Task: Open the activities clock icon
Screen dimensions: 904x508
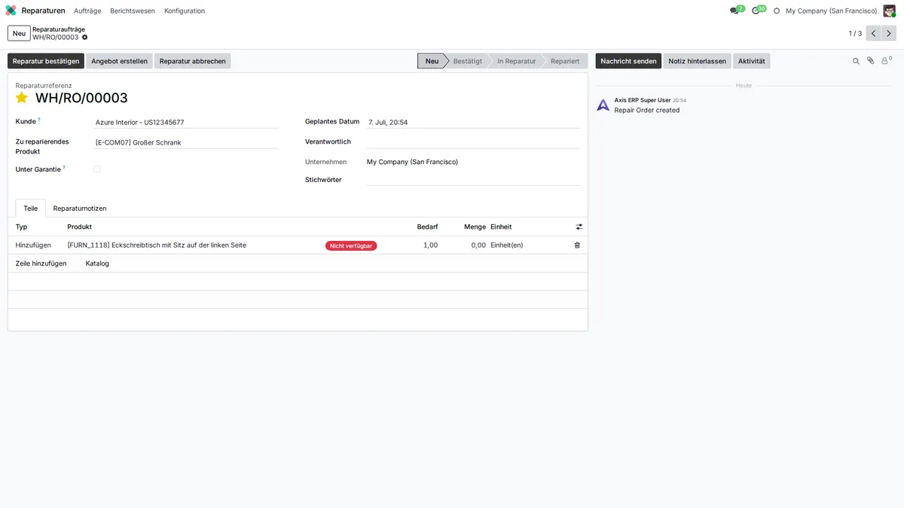Action: click(x=756, y=11)
